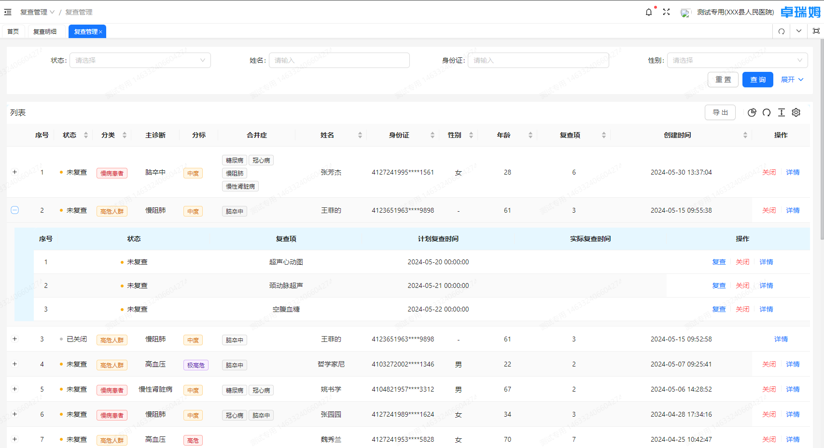Click 关闭 for 张芳杰 row

(x=769, y=172)
